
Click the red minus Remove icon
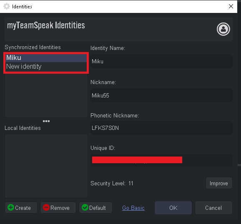tap(46, 207)
